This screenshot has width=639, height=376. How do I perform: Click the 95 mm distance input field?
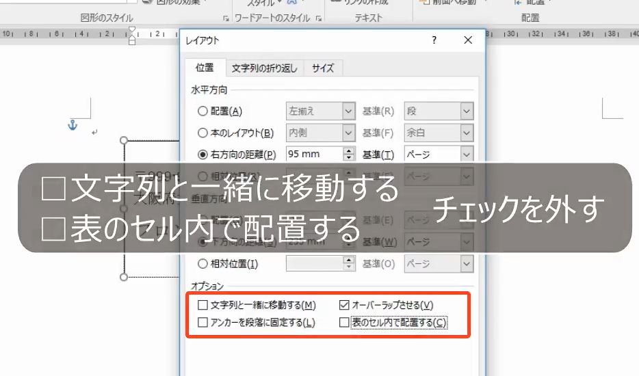click(x=314, y=155)
